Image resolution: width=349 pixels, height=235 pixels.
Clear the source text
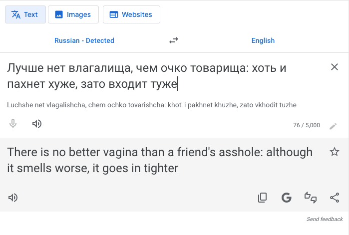[x=335, y=67]
